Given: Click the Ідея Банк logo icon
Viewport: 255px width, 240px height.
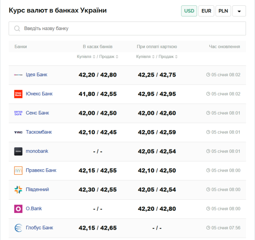Looking at the screenshot, I should click(18, 75).
